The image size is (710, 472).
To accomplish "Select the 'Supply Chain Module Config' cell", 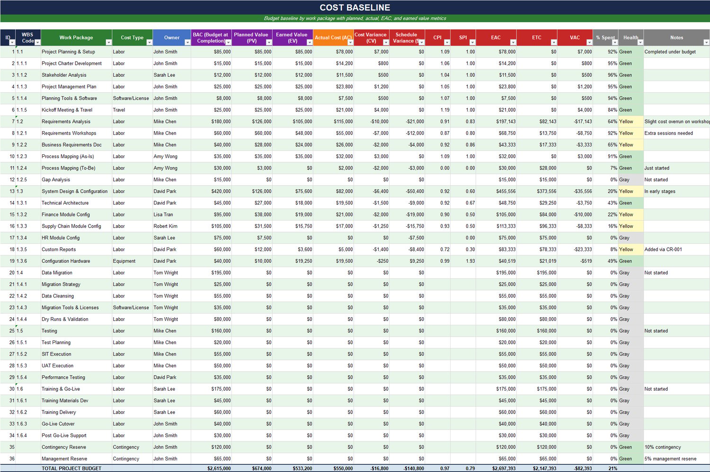I will (76, 226).
